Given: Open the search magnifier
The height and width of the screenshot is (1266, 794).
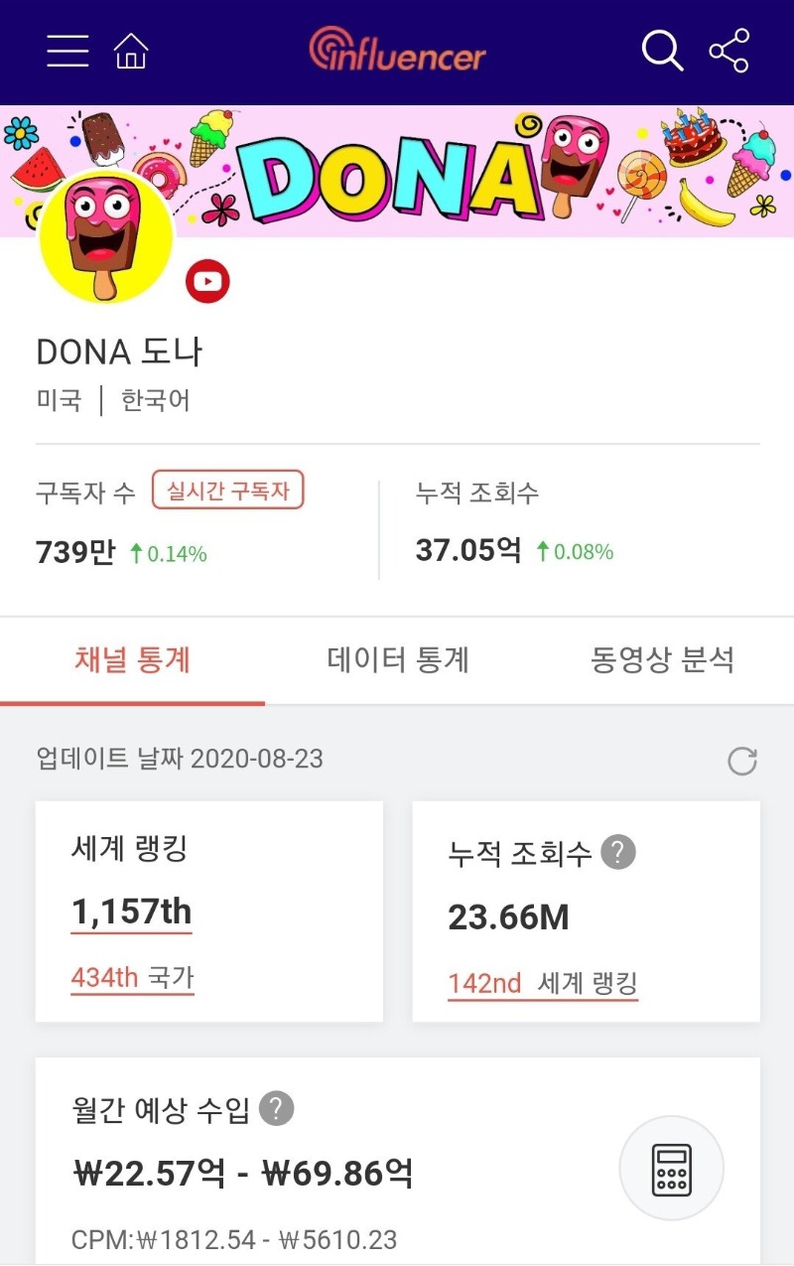Looking at the screenshot, I should click(662, 50).
